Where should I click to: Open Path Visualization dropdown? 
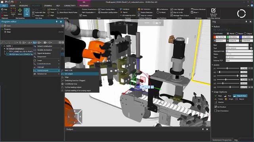[89, 12]
